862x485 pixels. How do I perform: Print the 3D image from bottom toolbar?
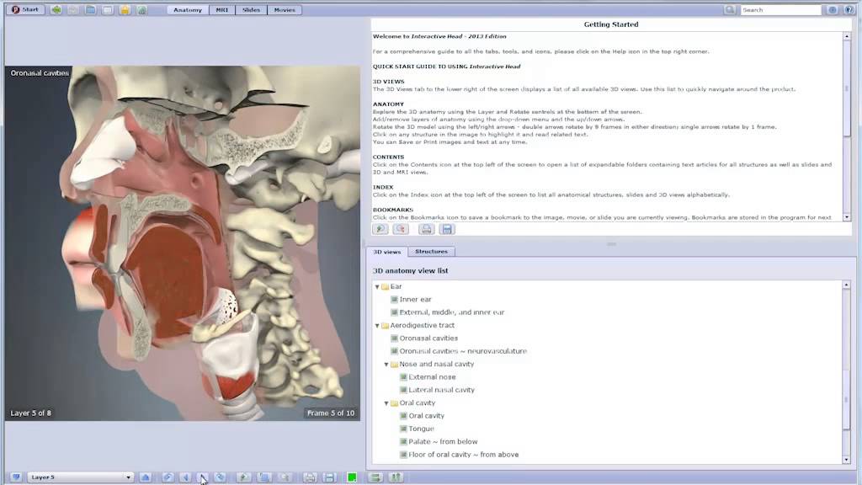310,477
